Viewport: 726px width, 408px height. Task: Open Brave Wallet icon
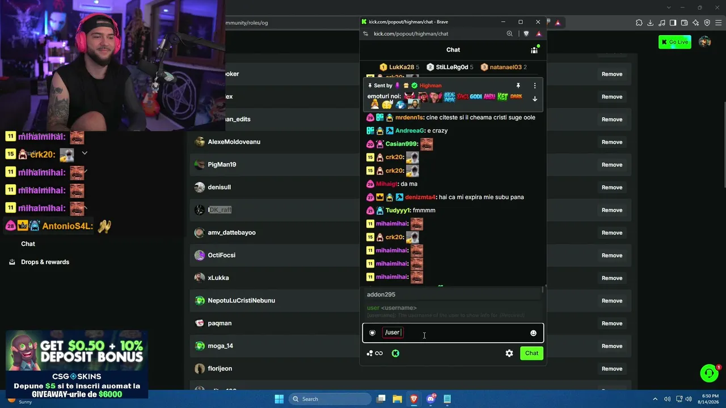coord(685,23)
